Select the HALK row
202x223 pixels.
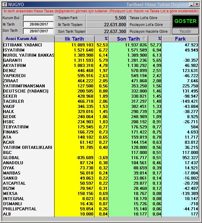(x=101, y=111)
